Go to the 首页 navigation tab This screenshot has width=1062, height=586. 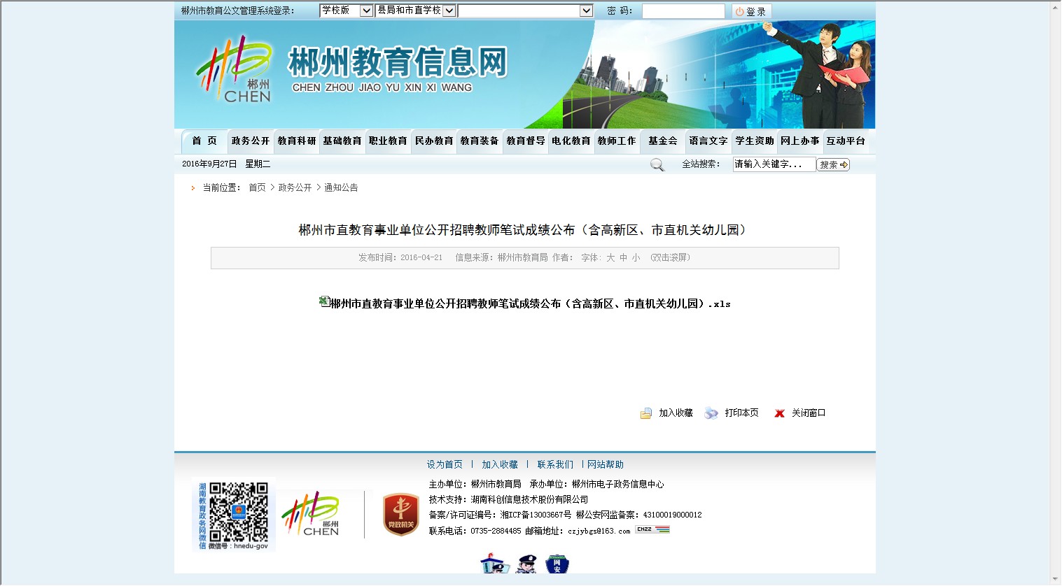tap(204, 141)
